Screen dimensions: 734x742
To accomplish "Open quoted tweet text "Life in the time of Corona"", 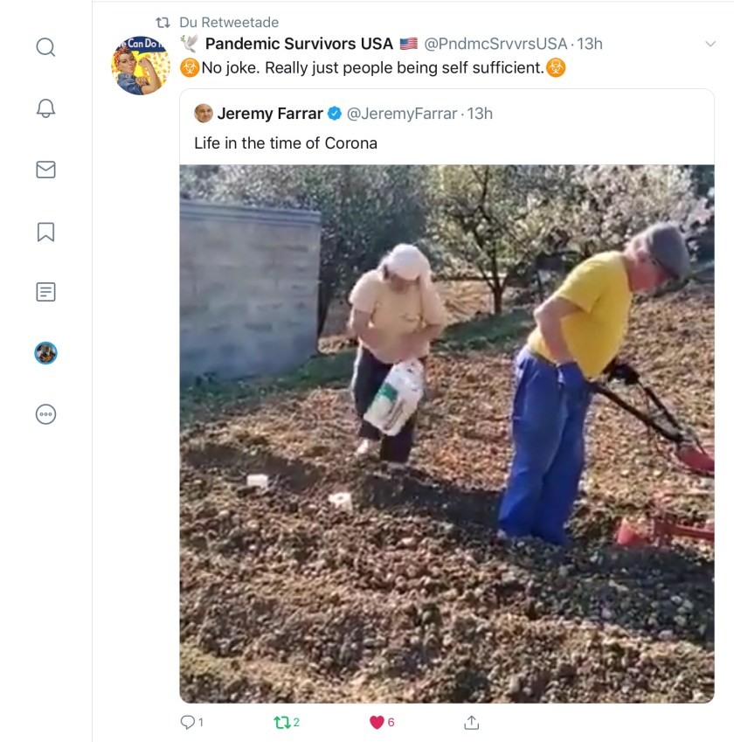I will pos(286,142).
